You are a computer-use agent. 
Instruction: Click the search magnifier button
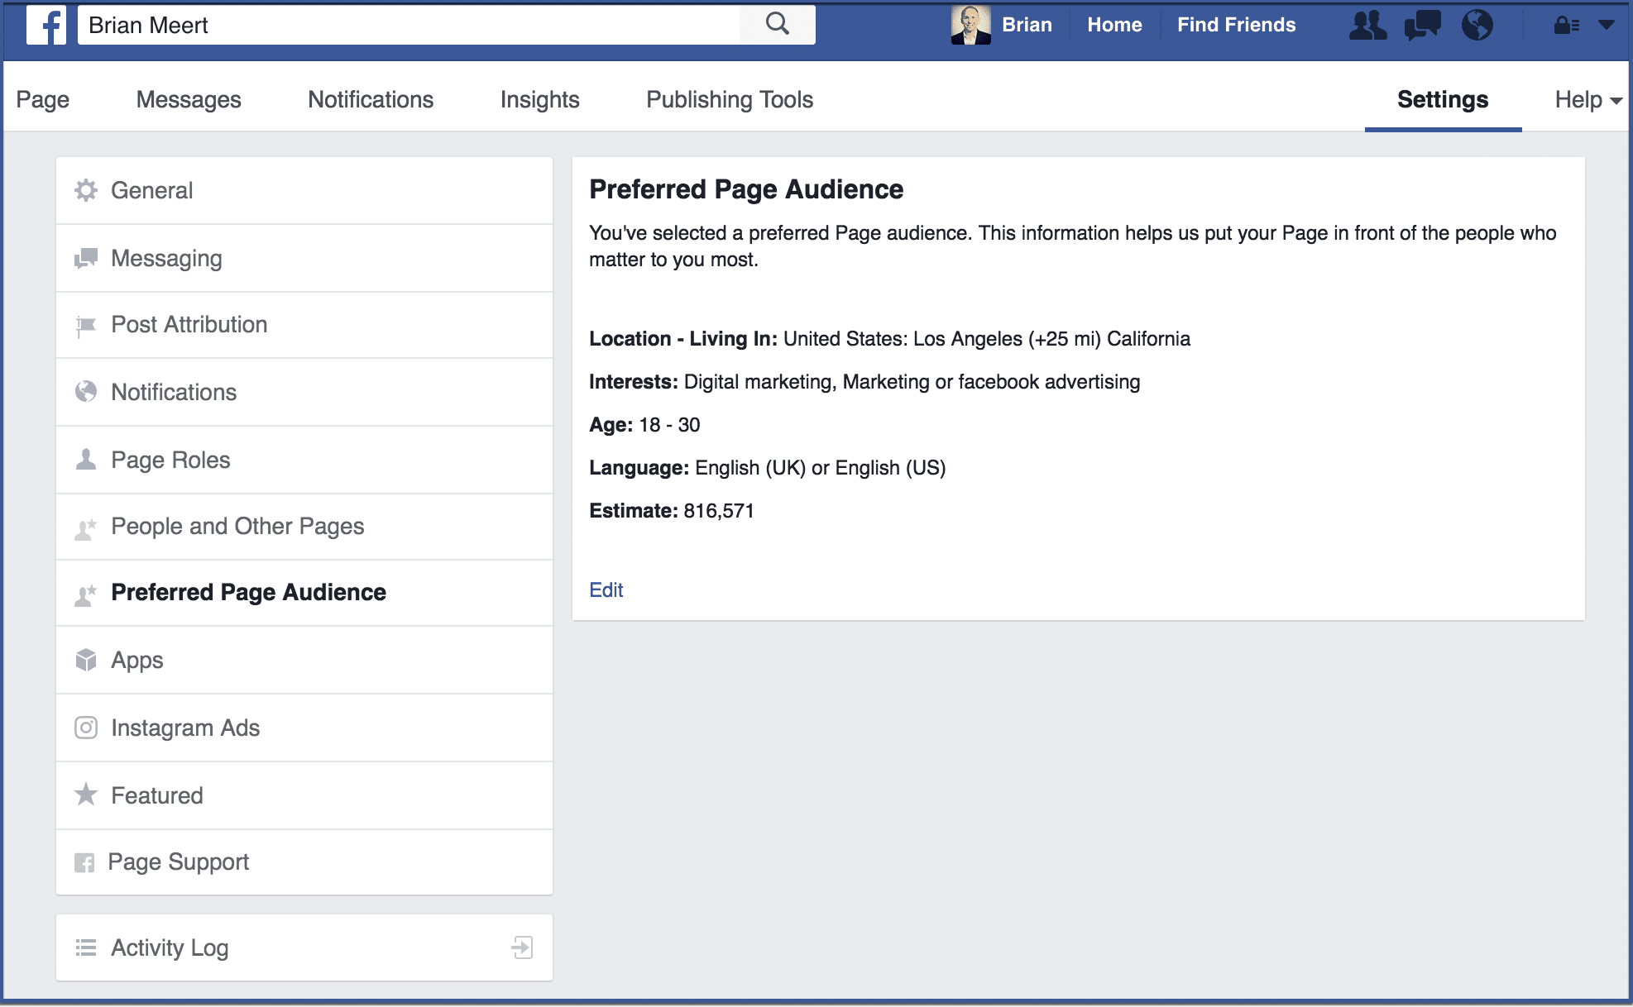778,25
